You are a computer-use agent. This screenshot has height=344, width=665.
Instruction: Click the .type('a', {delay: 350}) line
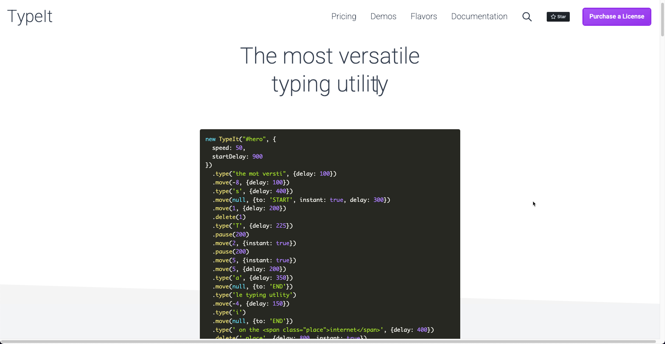[x=253, y=278]
